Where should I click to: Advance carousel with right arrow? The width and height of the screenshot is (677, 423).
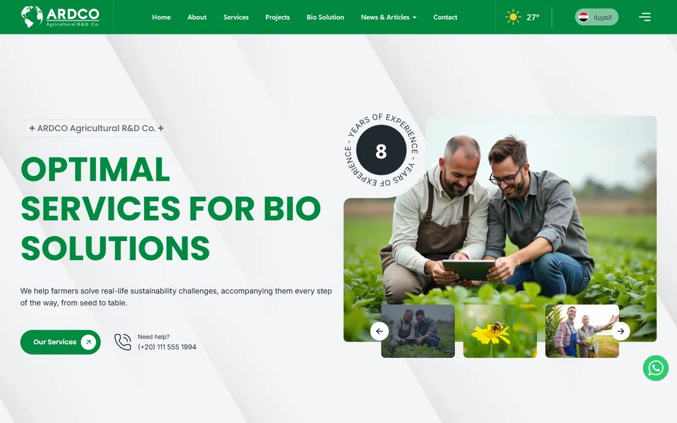[x=620, y=331]
